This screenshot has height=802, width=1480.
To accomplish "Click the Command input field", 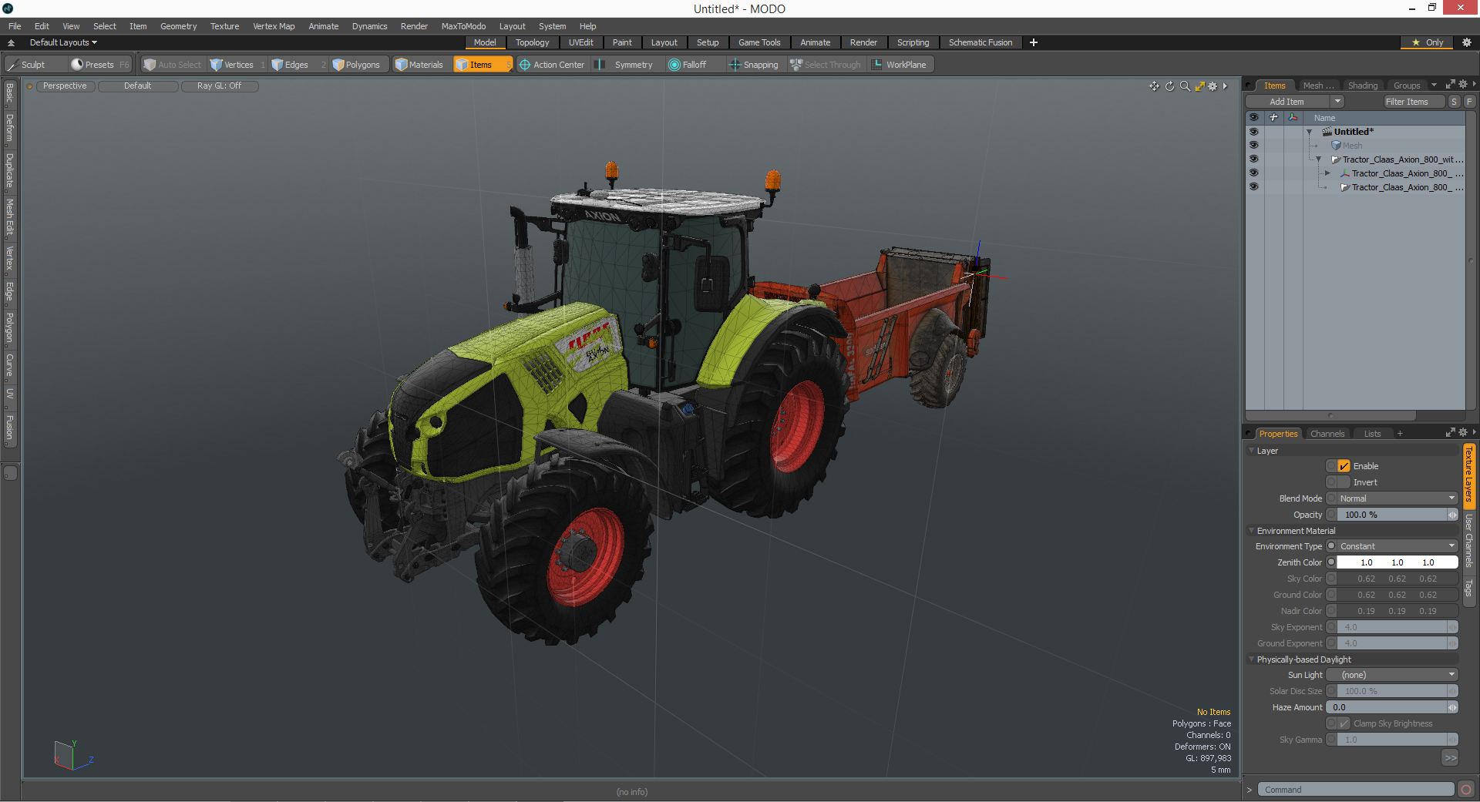I will pyautogui.click(x=1356, y=790).
